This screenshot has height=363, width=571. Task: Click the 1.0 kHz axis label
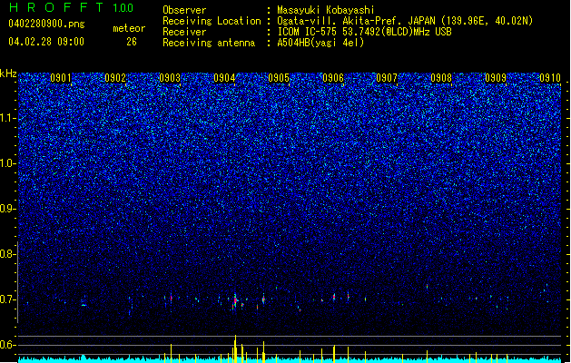coord(8,163)
